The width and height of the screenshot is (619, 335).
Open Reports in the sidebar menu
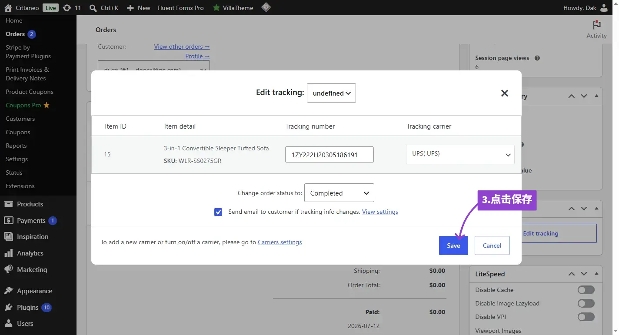[16, 146]
